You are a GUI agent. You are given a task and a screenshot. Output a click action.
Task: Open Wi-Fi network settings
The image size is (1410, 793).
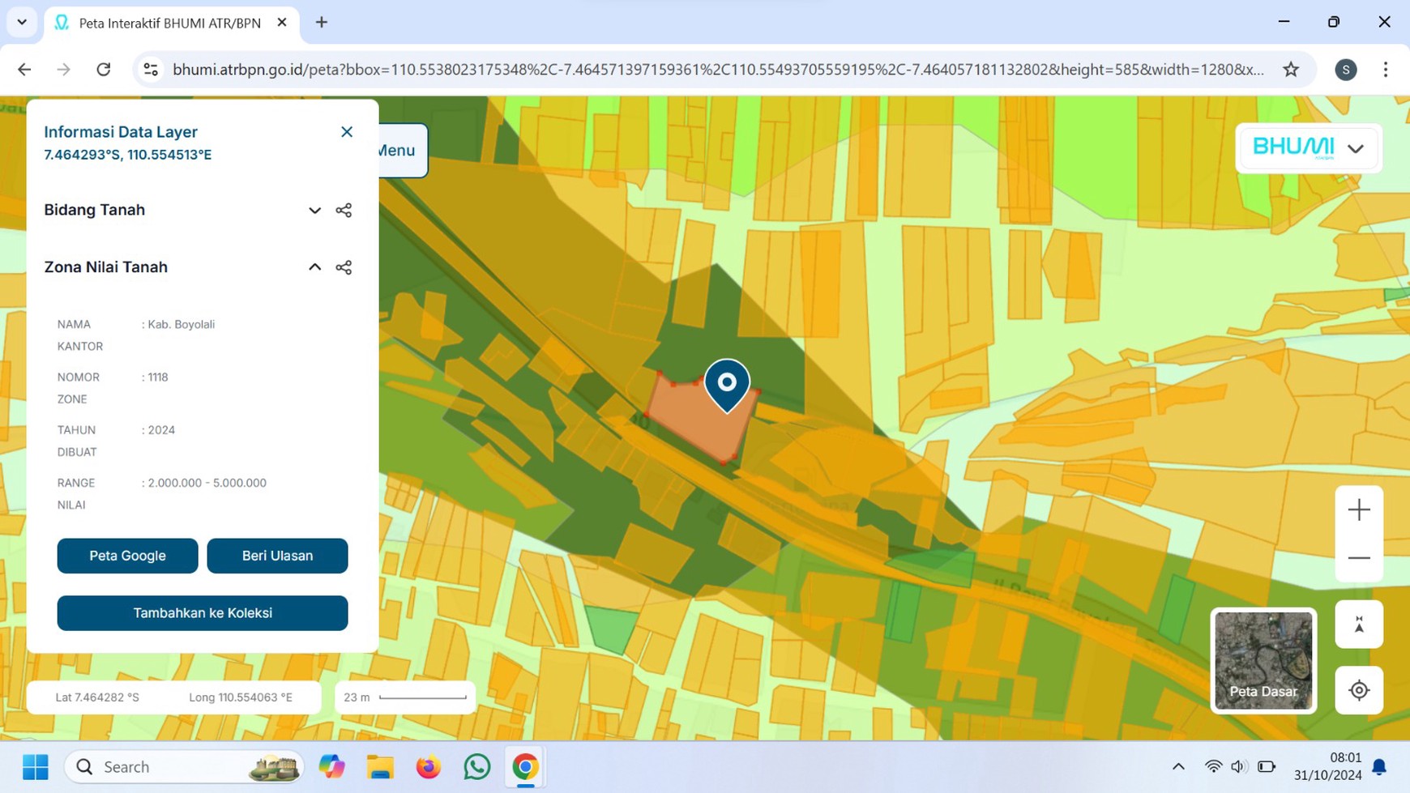(1213, 766)
